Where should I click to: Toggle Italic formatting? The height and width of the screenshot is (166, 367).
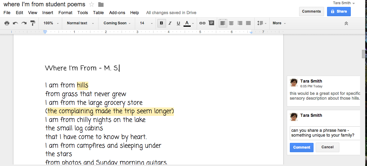tap(170, 23)
